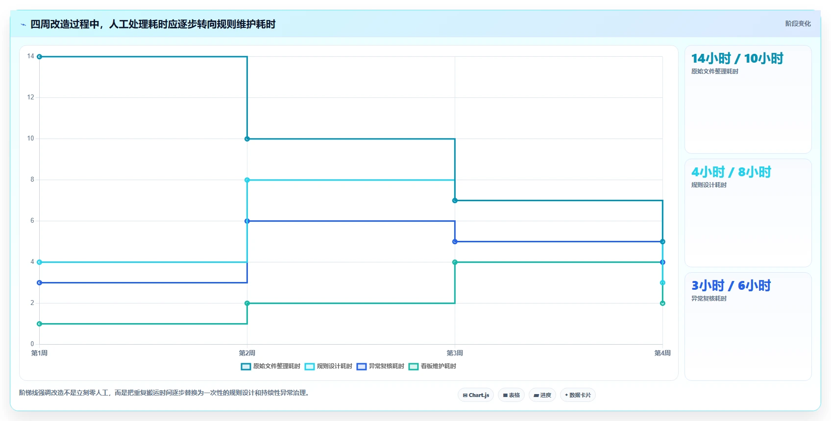
Task: Click the 第1周 axis label
Action: 40,353
